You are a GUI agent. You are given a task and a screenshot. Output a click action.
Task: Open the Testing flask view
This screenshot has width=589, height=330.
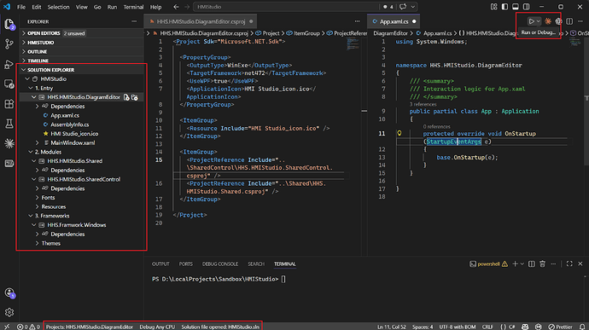pos(9,124)
